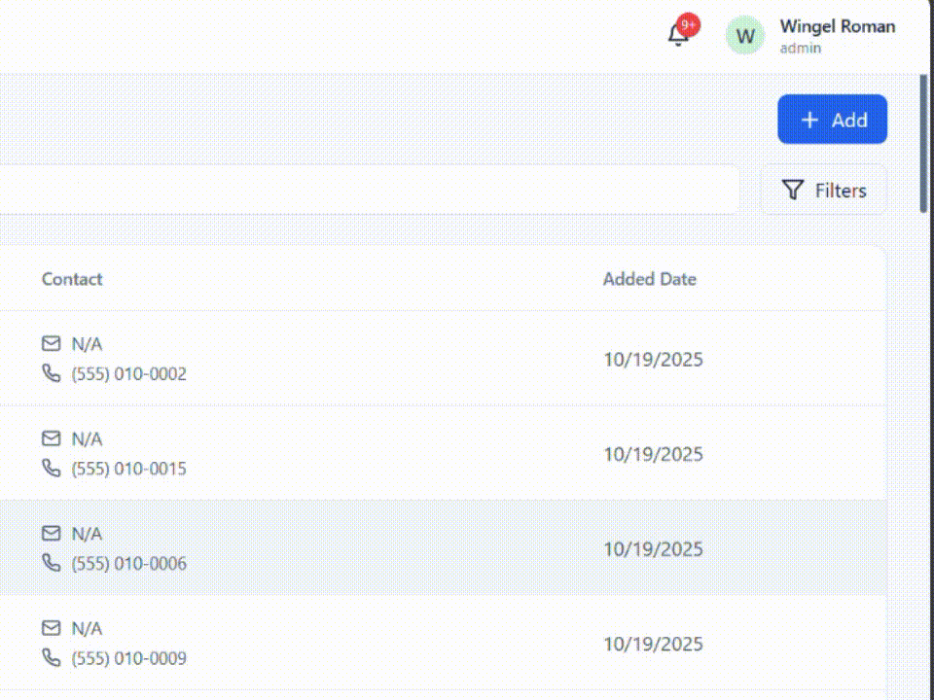Sort by the Added Date column header

click(650, 279)
